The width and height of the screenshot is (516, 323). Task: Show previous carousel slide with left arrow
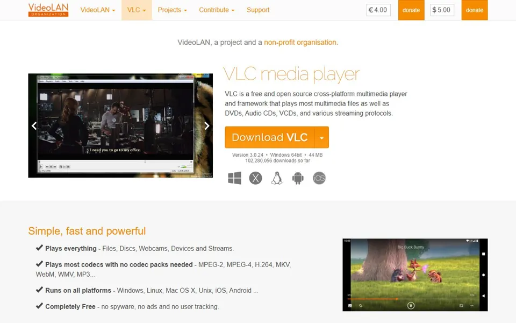(34, 125)
